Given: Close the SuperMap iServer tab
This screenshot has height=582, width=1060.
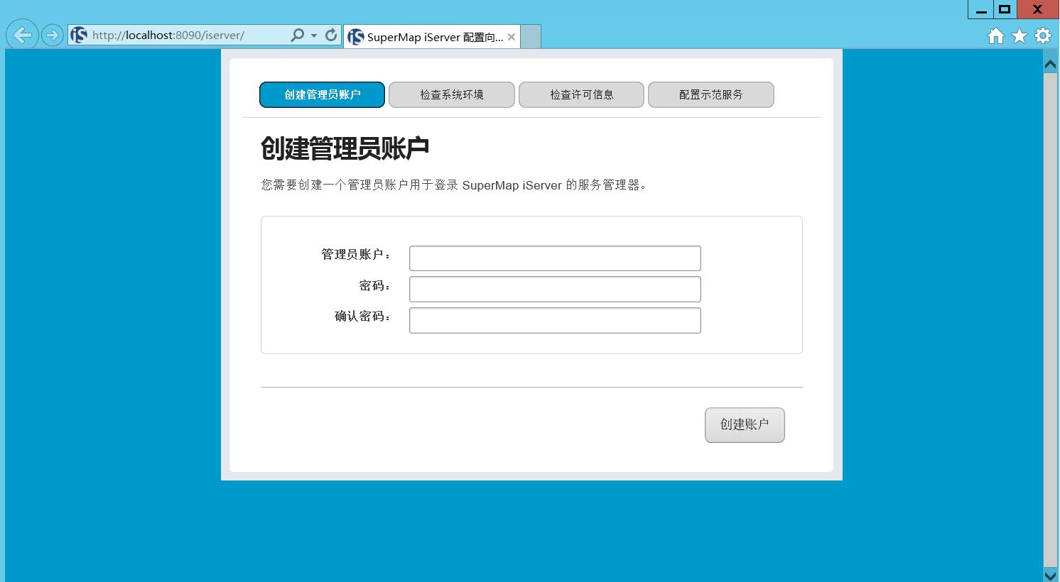Looking at the screenshot, I should pos(512,37).
